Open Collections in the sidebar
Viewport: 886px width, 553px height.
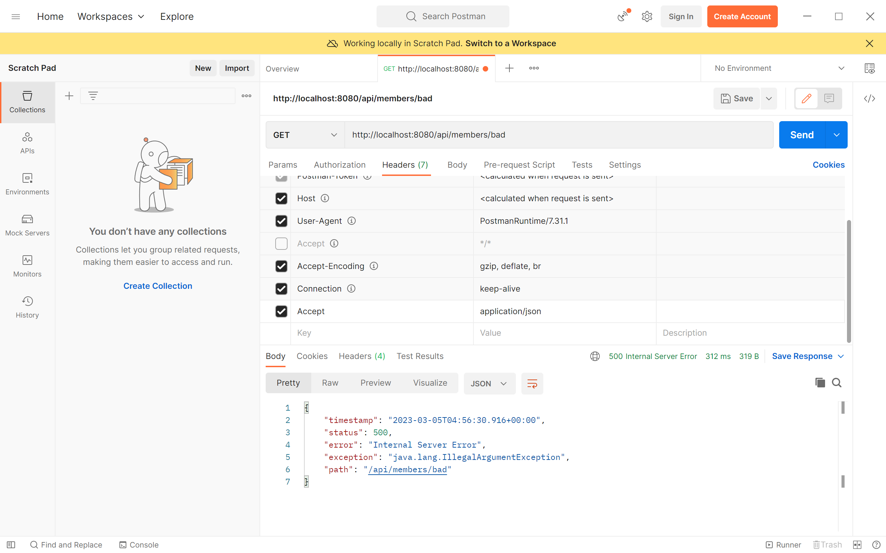click(27, 102)
